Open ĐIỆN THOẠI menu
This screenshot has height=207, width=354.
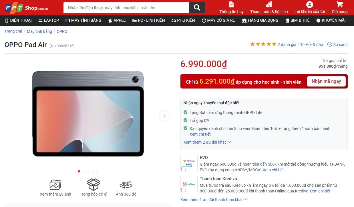coord(19,20)
